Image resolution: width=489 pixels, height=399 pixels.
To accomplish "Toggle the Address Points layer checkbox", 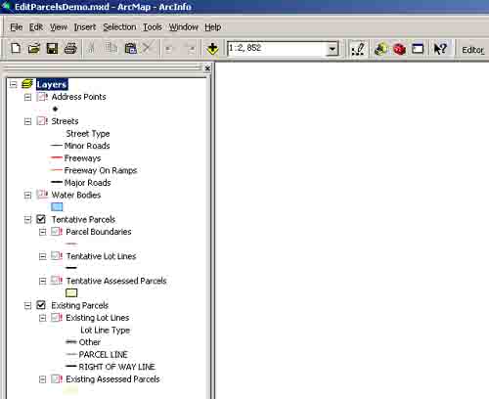I will pos(42,97).
